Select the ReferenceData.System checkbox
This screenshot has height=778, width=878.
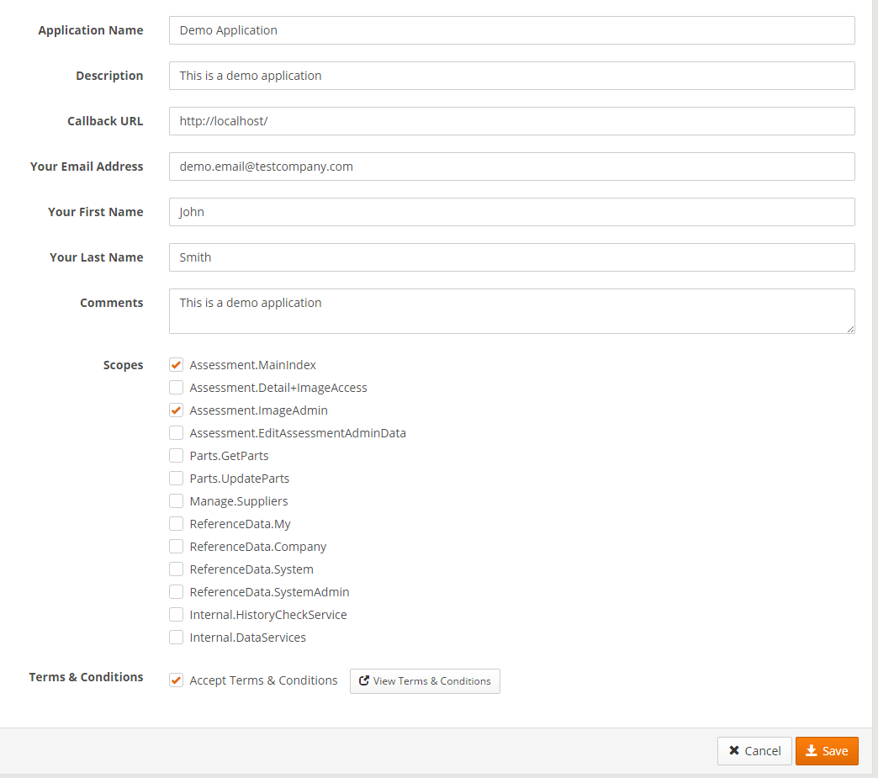click(x=176, y=569)
